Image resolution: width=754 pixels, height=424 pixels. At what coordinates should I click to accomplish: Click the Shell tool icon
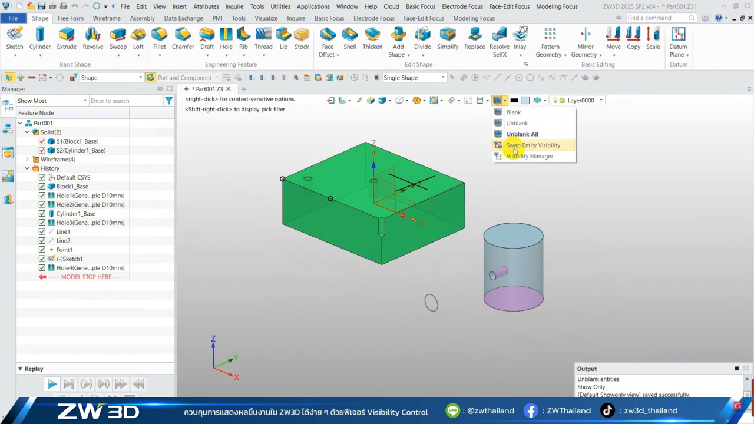(x=350, y=39)
